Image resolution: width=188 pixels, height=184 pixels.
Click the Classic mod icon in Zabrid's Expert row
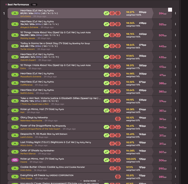(x=106, y=57)
